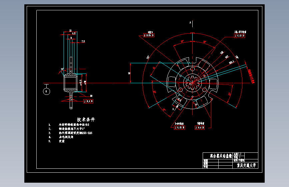Image resolution: width=289 pixels, height=187 pixels.
Task: Select technical note line numbered 5
Action: (57, 141)
